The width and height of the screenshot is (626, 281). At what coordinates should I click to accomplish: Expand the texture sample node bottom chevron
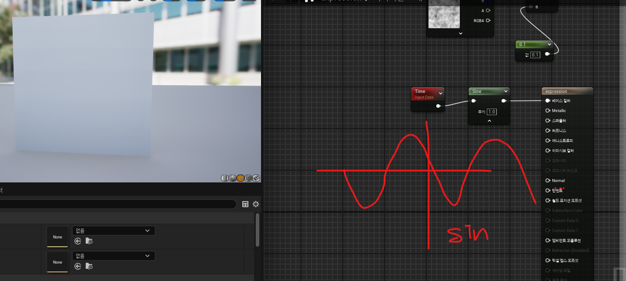click(460, 33)
